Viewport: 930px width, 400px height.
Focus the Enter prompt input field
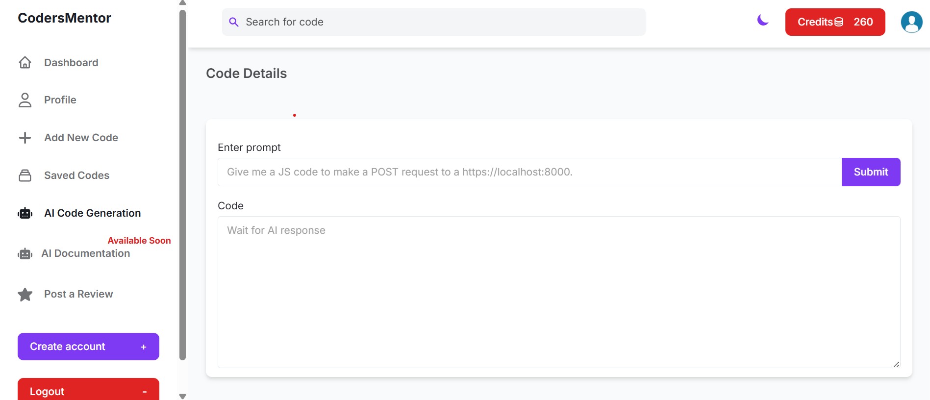529,172
